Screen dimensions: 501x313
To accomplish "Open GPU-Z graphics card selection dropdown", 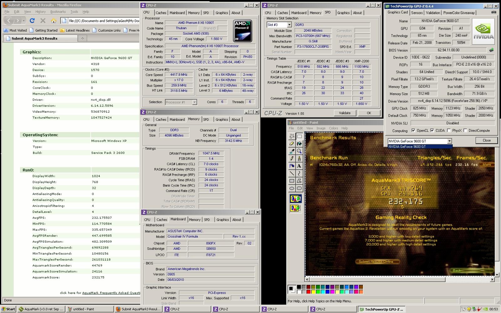I will pos(449,141).
